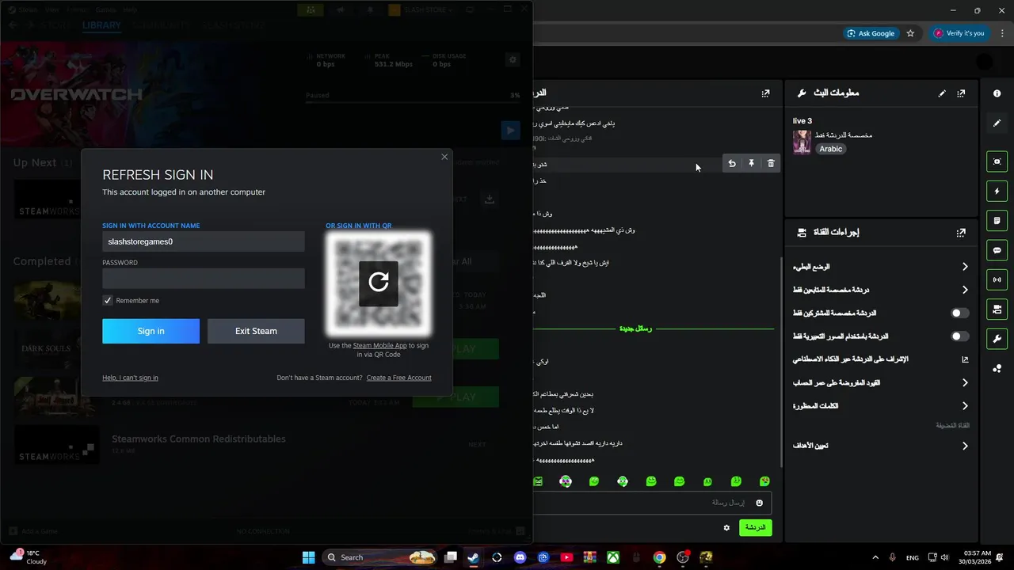Delete the hovered chat message

click(x=771, y=163)
